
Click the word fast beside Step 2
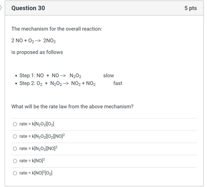(x=118, y=83)
